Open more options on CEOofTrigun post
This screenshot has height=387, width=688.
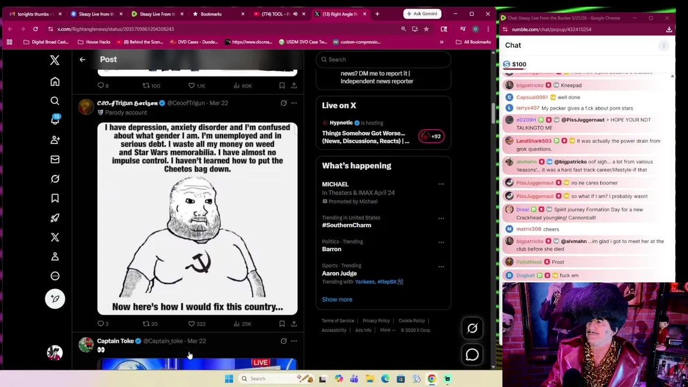[x=293, y=103]
